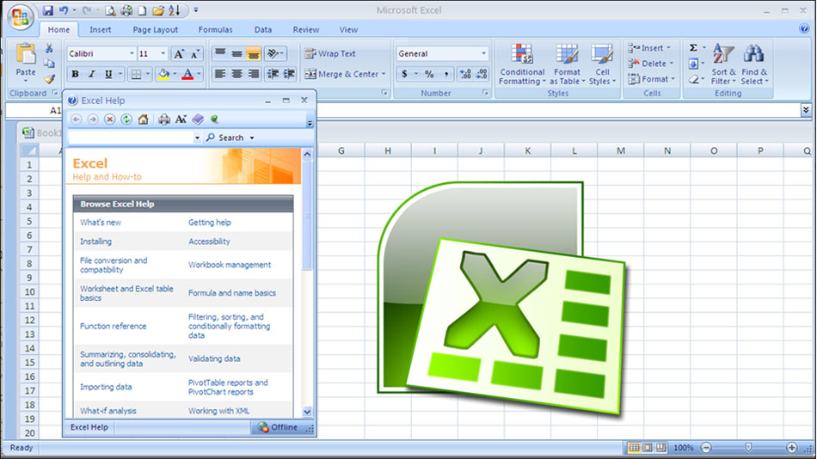817x459 pixels.
Task: Open Conditional Formatting menu
Action: point(521,64)
